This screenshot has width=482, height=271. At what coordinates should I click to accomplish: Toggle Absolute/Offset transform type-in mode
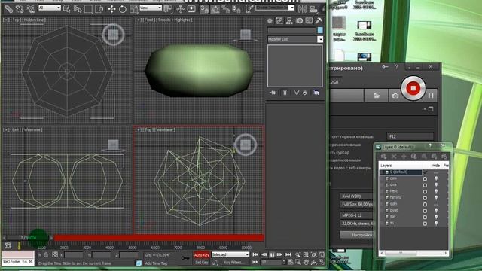tap(55, 254)
